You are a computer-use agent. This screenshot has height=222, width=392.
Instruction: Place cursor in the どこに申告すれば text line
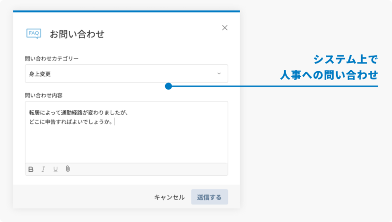71,122
